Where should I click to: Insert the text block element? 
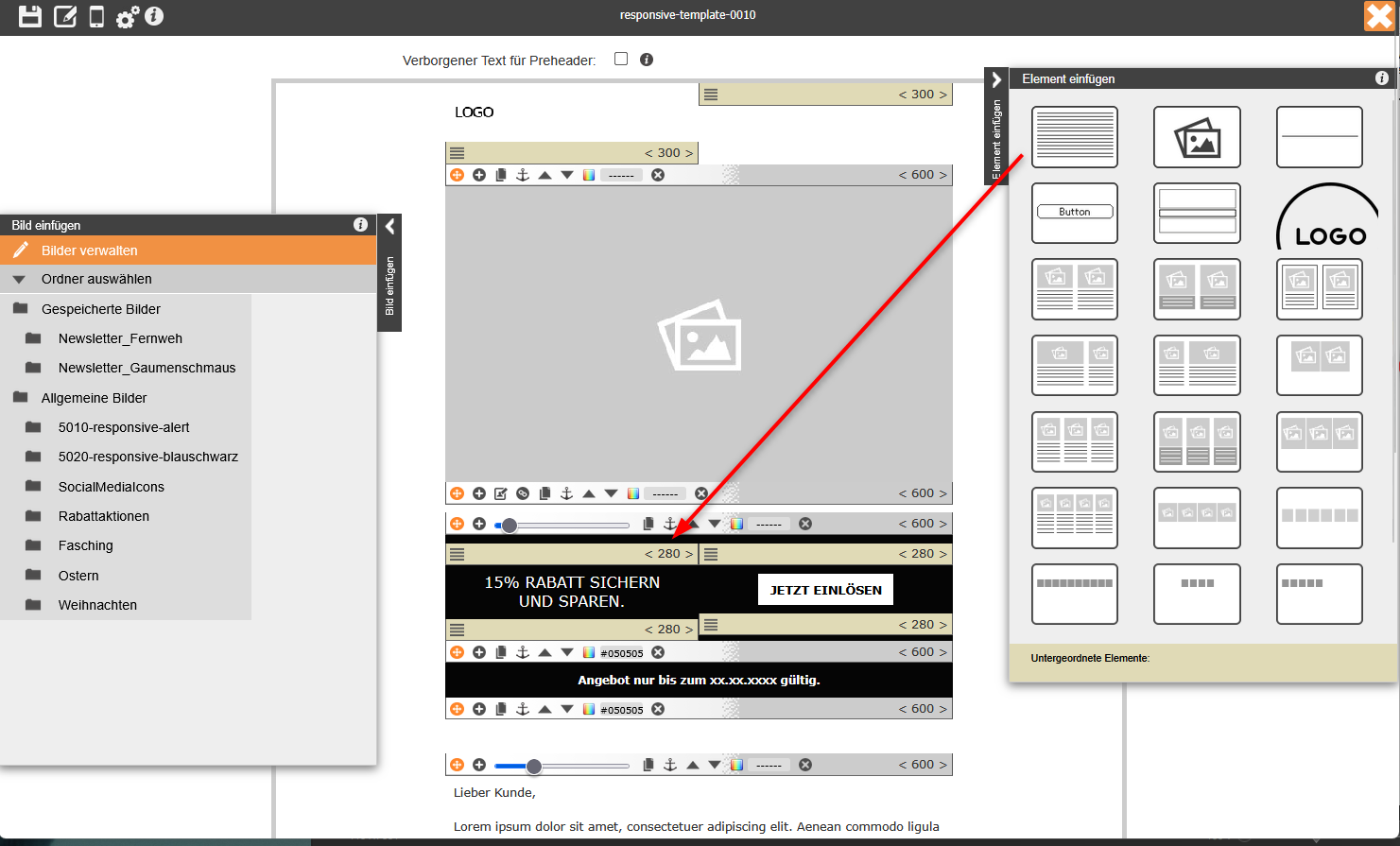point(1074,137)
